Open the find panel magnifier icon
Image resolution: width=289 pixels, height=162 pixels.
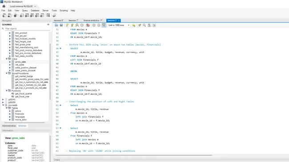(x=144, y=25)
